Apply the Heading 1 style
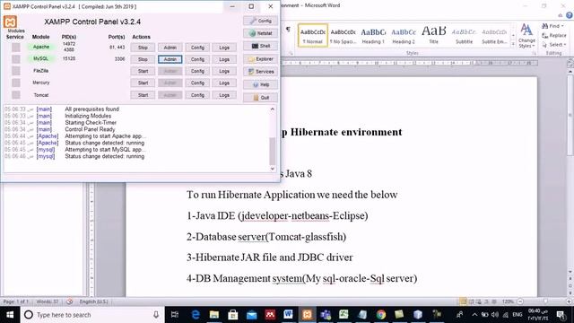This screenshot has width=574, height=323. point(373,35)
